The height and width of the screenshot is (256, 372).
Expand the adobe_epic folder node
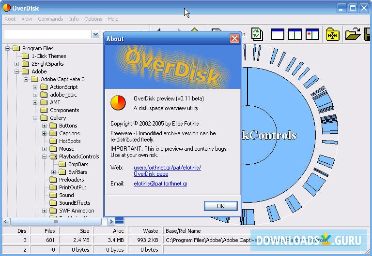[35, 95]
